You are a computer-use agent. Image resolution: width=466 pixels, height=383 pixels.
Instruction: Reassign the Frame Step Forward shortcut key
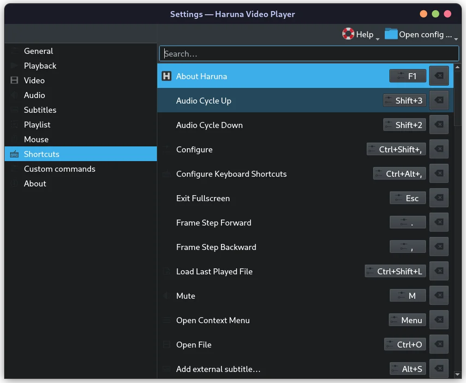408,222
